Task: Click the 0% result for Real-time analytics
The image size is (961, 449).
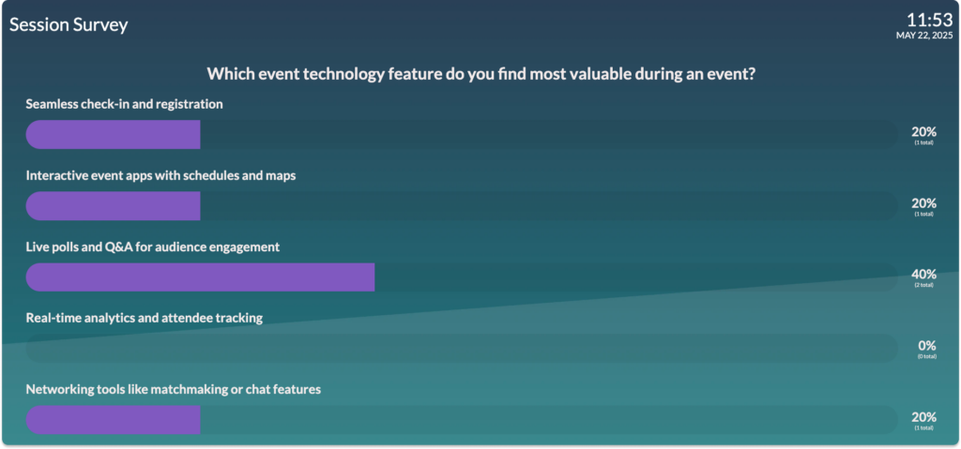Action: (x=926, y=346)
